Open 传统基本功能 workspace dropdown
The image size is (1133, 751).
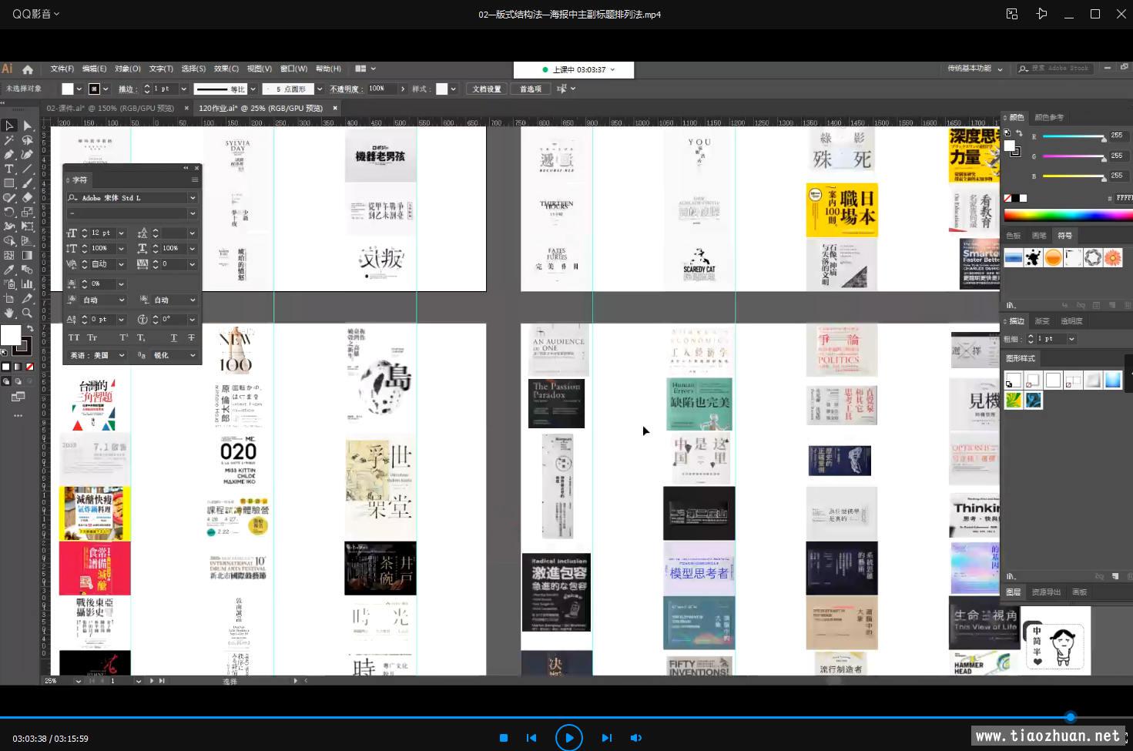pyautogui.click(x=975, y=69)
